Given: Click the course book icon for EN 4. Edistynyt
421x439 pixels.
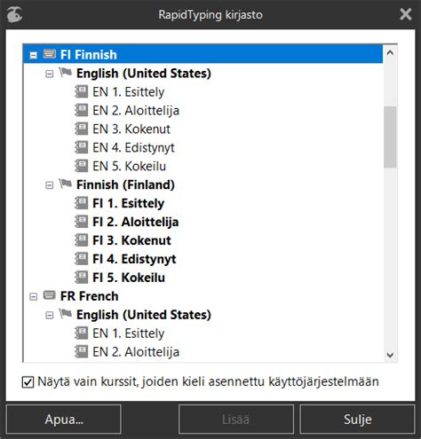Looking at the screenshot, I should tap(81, 147).
